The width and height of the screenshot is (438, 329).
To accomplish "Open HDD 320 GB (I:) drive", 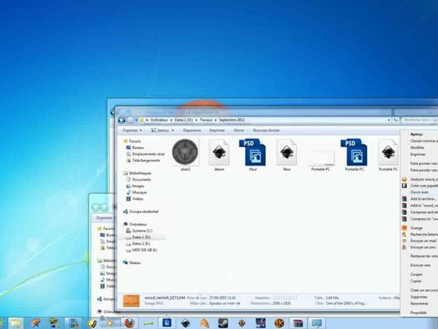I will [x=141, y=250].
